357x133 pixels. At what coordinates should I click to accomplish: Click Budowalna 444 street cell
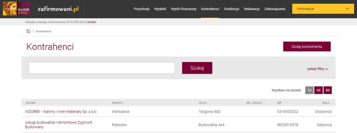[211, 125]
